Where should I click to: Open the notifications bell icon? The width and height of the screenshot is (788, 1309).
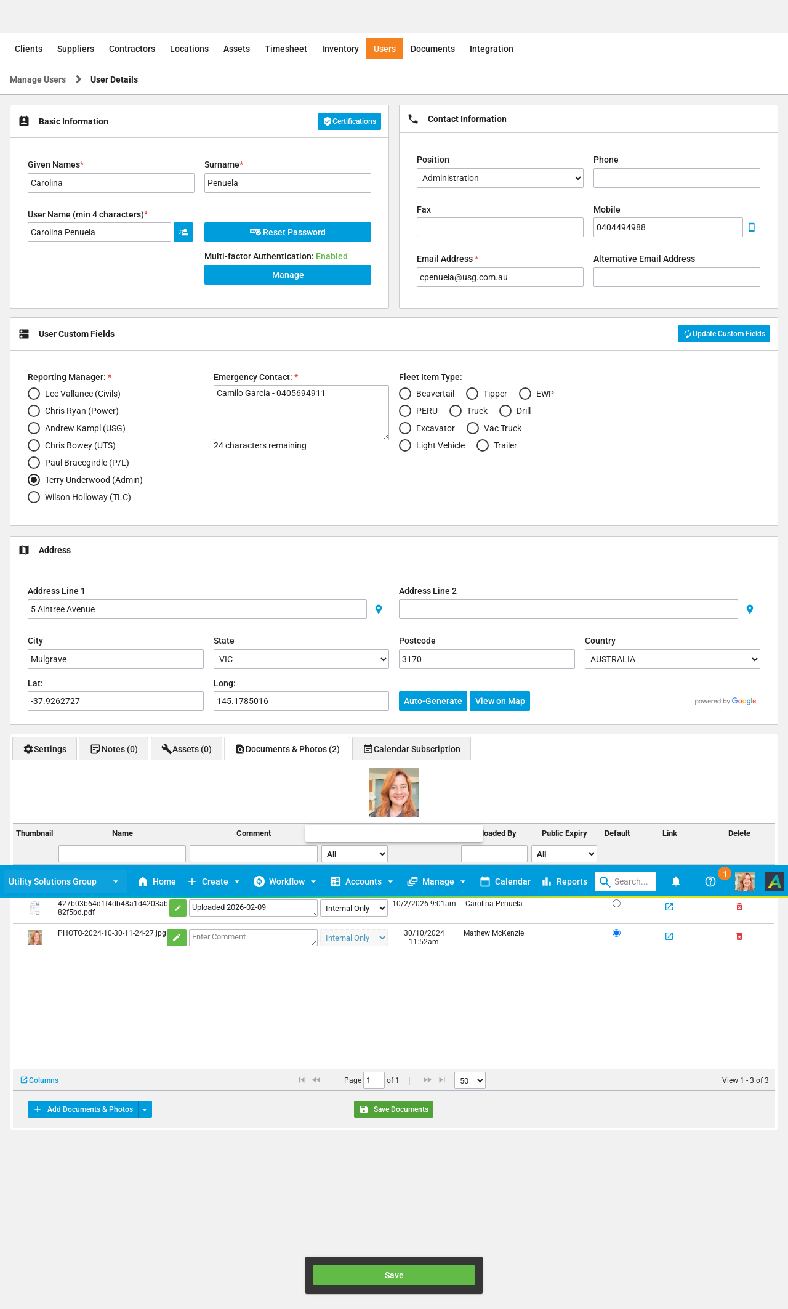[x=675, y=881]
